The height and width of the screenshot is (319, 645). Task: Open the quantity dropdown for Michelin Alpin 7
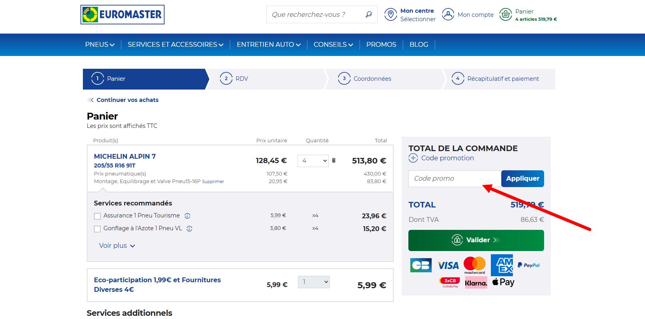(313, 161)
